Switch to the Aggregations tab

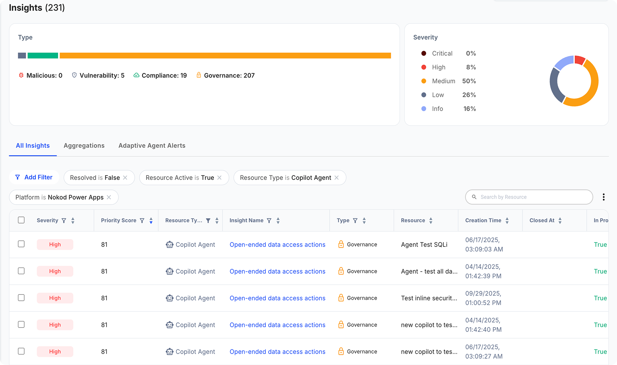click(x=84, y=145)
